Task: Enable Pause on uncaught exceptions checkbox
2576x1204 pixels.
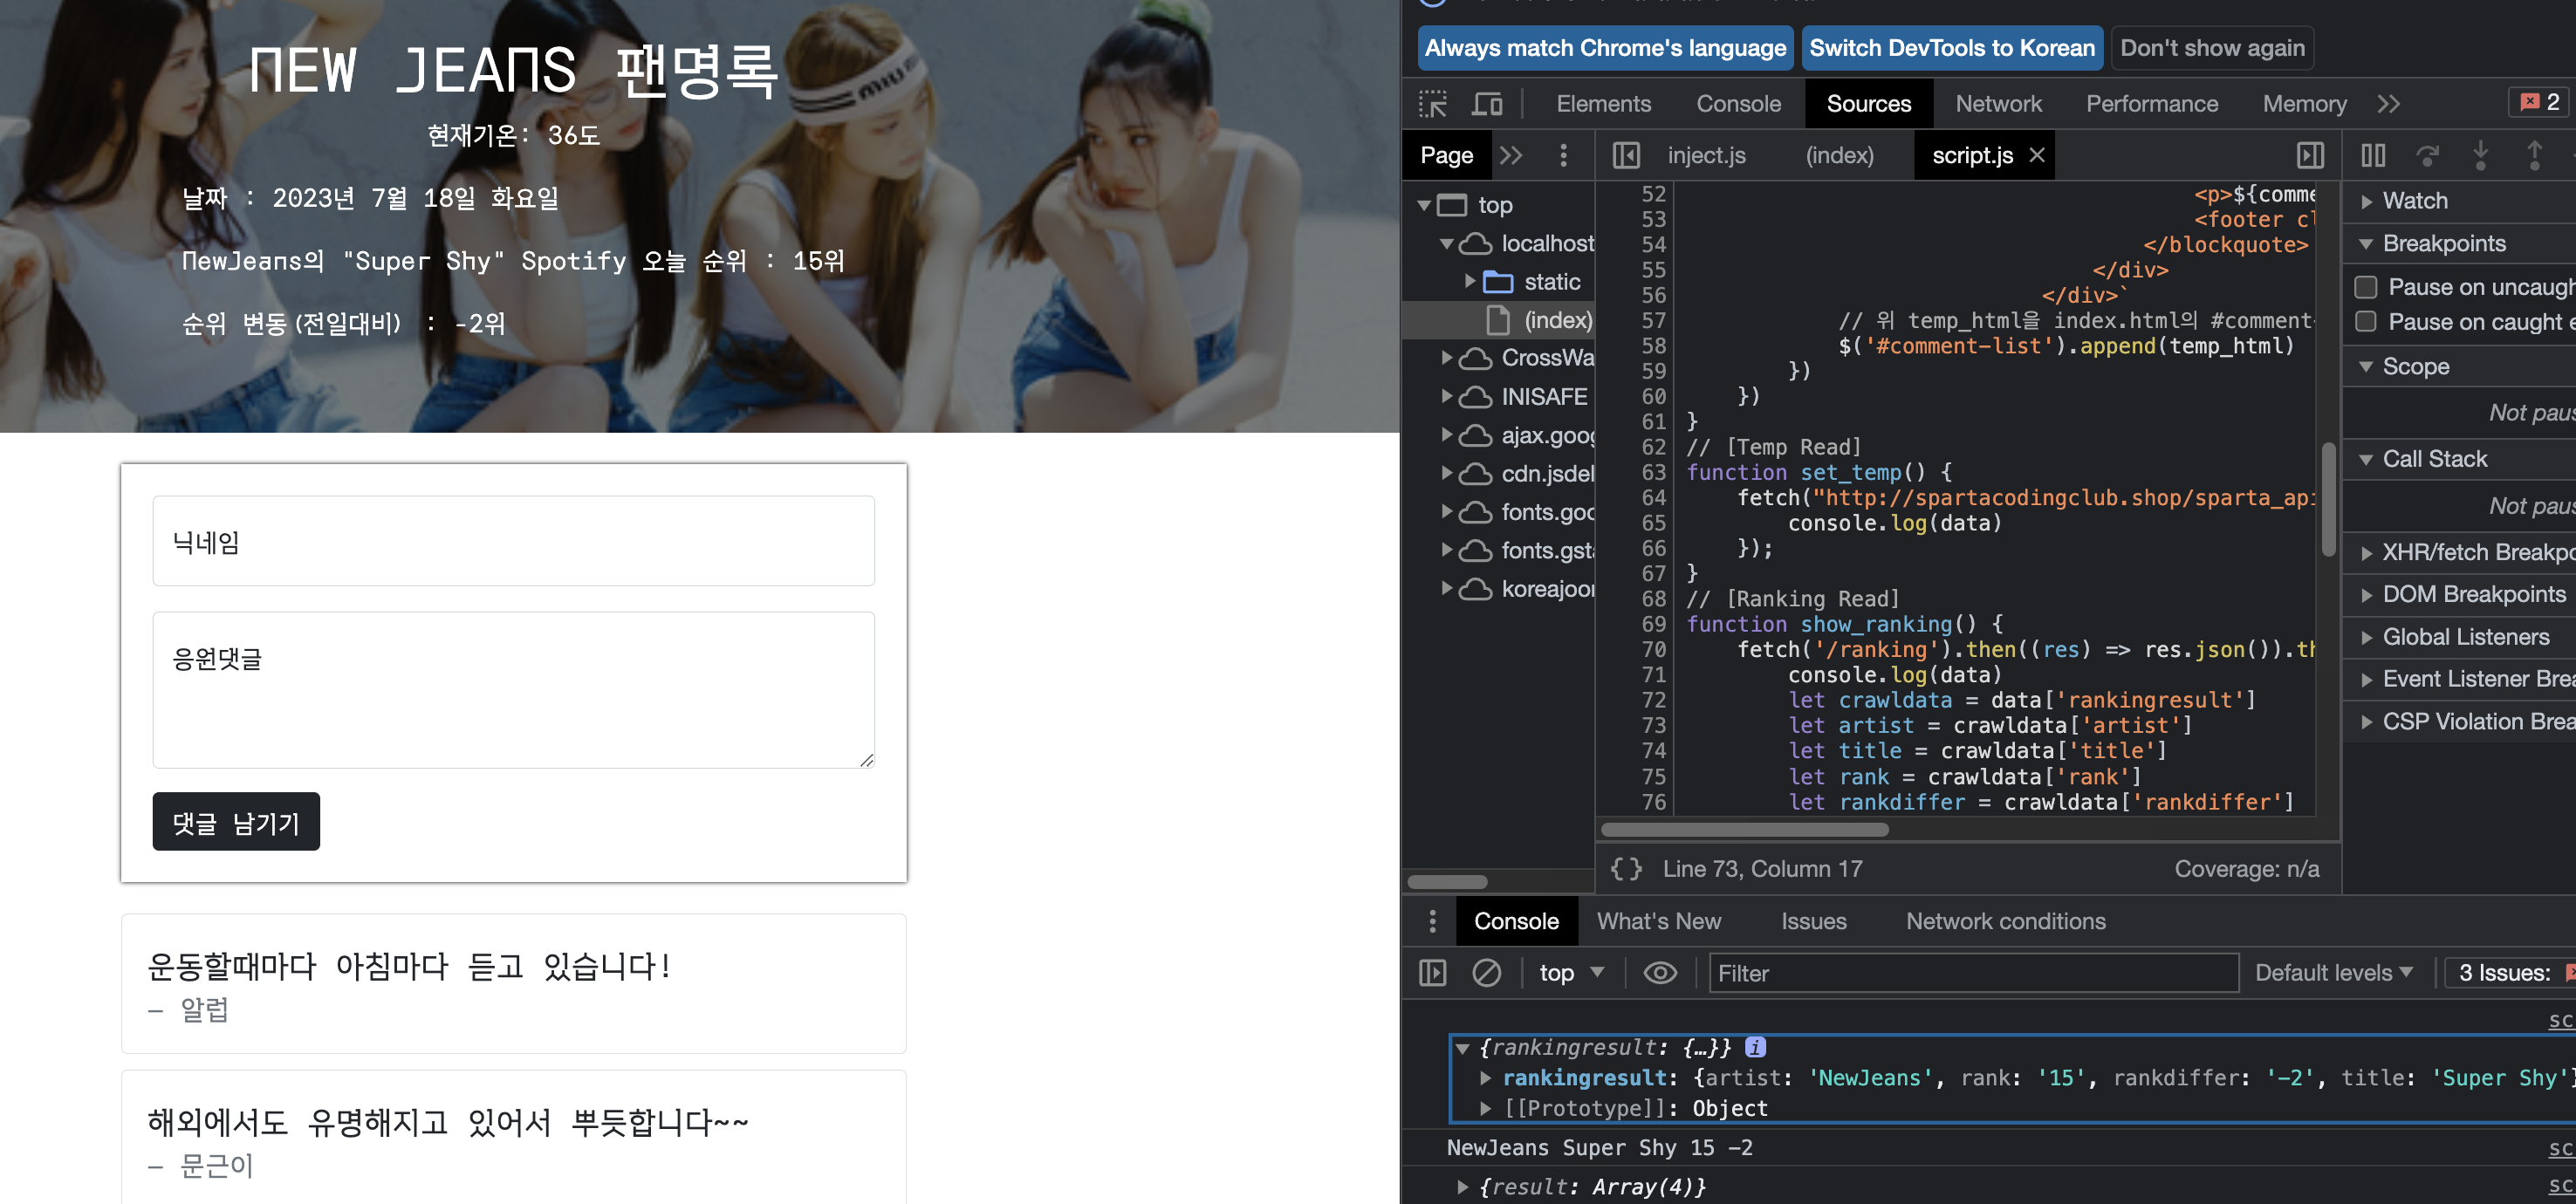Action: [2366, 287]
